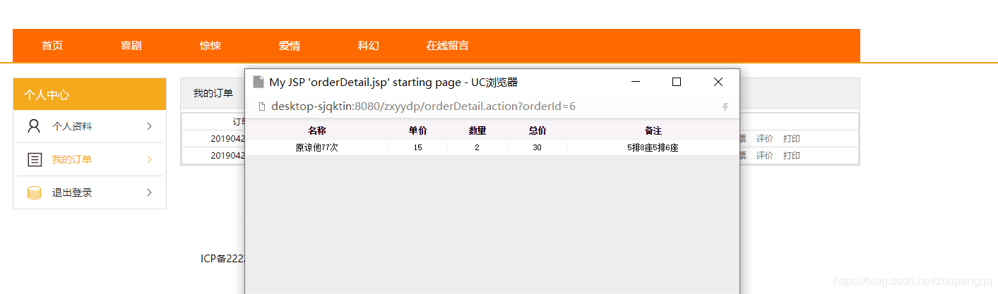The image size is (998, 294).
Task: Click the popup URL address field
Action: (424, 107)
